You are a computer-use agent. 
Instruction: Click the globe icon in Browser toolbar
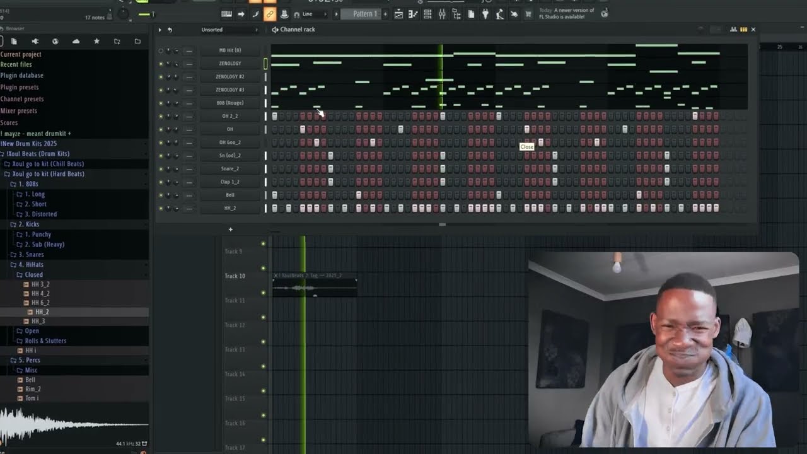(x=55, y=41)
